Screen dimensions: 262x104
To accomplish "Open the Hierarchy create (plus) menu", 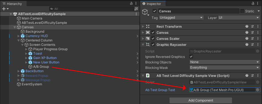I will click(x=5, y=9).
